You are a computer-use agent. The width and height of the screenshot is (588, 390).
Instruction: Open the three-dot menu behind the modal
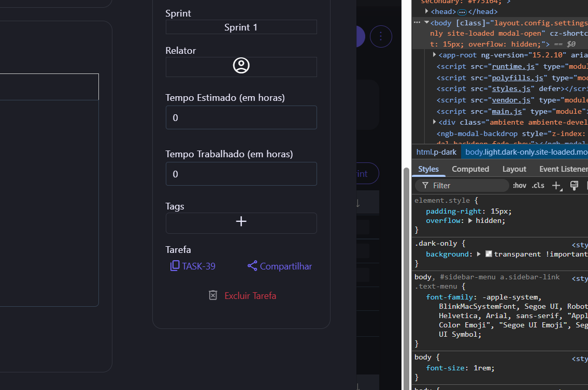pos(381,36)
